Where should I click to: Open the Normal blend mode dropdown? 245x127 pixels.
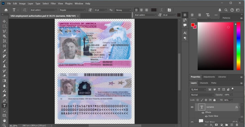coord(202,95)
